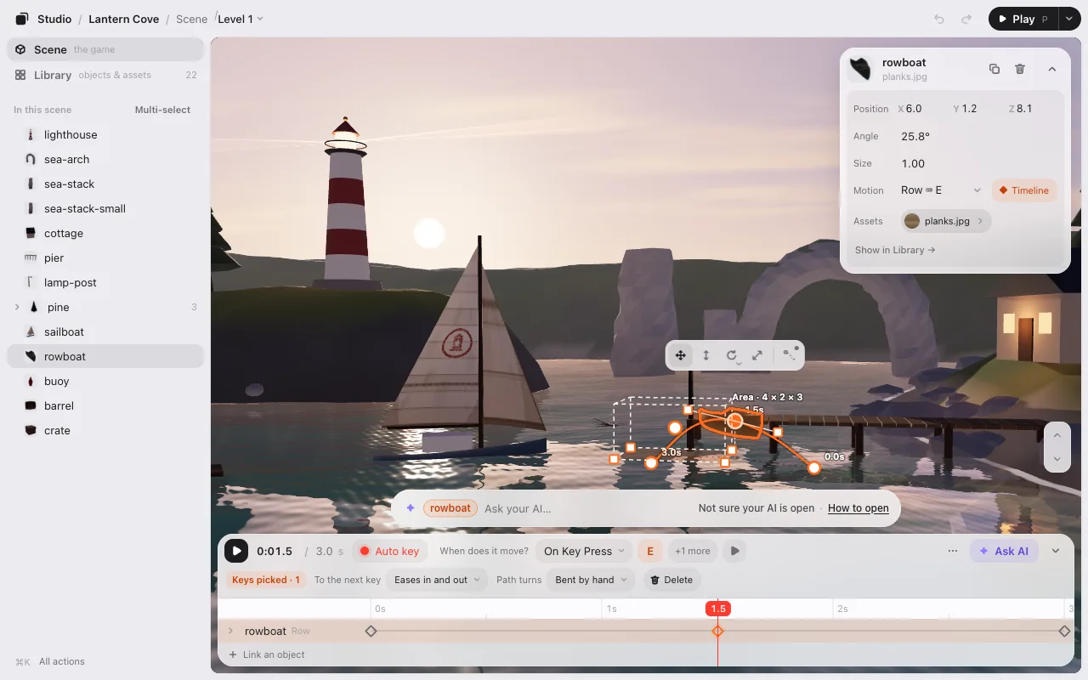This screenshot has width=1088, height=680.
Task: Select the keyframe at 1.5s on the rowboat track
Action: point(717,631)
